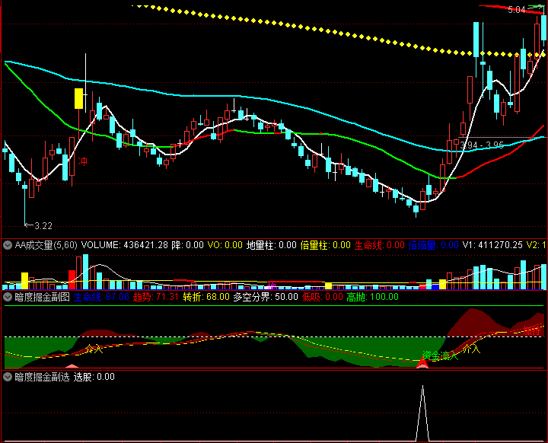Open the 暗度掘金副选 indicator label
This screenshot has width=548, height=443.
coord(42,377)
